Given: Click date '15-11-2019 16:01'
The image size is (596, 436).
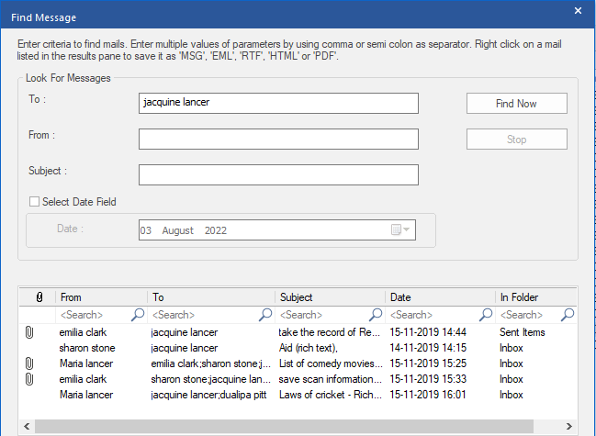Looking at the screenshot, I should pyautogui.click(x=428, y=395).
